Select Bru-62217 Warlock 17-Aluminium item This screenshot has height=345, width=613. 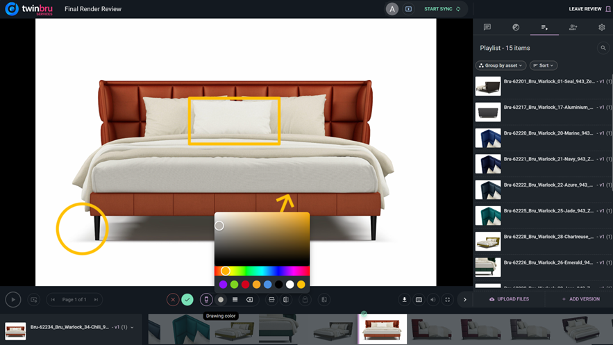(x=543, y=112)
